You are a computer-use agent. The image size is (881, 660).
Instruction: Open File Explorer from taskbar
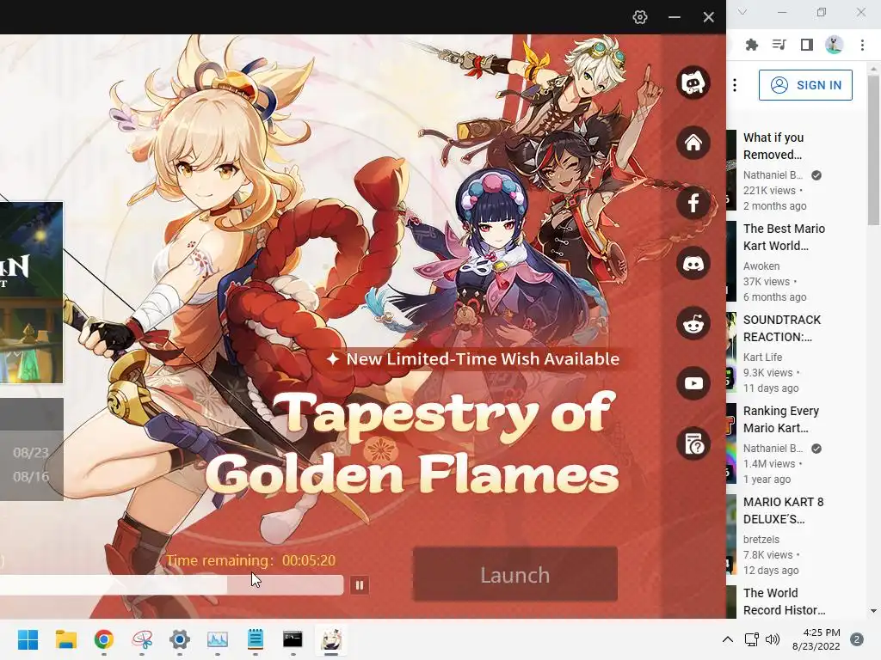65,639
